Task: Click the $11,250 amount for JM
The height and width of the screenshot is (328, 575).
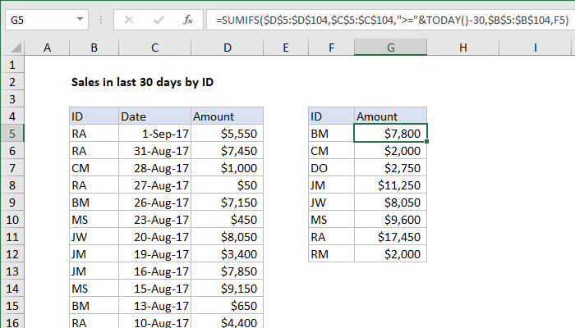Action: point(391,185)
